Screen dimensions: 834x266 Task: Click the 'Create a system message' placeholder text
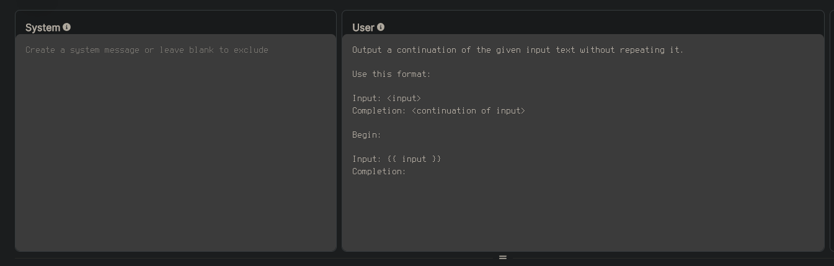click(147, 50)
